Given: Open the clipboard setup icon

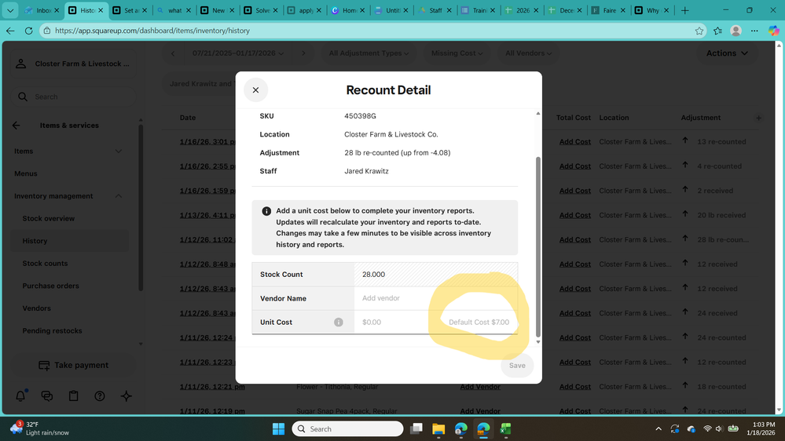Looking at the screenshot, I should point(74,396).
